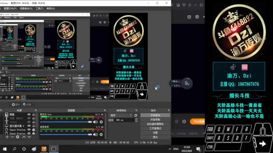Open the 工具(T) menu
The image size is (273, 153).
pos(40,8)
